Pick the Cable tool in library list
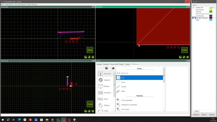The height and width of the screenshot is (122, 217). click(139, 91)
